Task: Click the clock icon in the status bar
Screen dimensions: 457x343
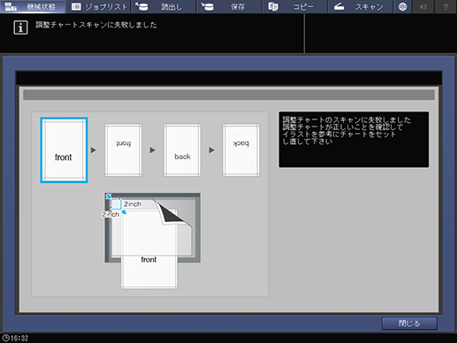Action: point(6,338)
